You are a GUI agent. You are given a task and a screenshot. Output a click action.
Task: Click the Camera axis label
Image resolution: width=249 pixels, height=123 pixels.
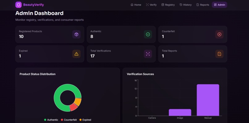152,118
